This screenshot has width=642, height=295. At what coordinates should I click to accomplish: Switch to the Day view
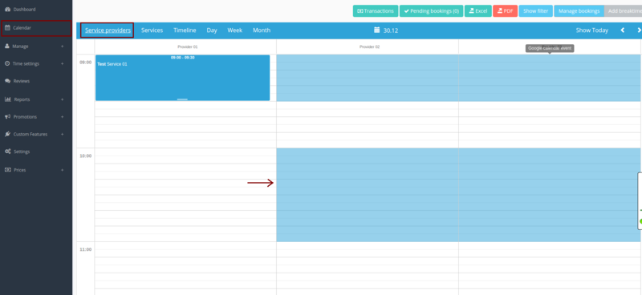pos(212,30)
